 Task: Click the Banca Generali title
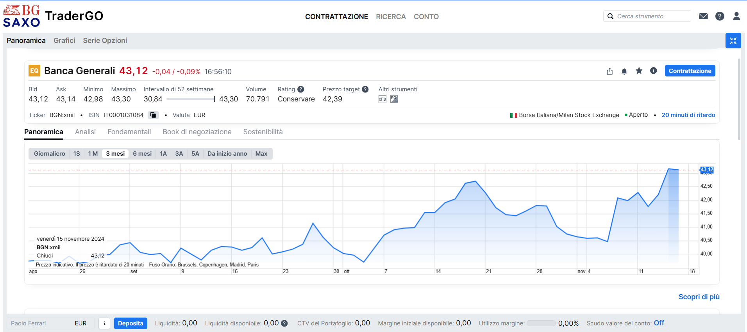(80, 71)
